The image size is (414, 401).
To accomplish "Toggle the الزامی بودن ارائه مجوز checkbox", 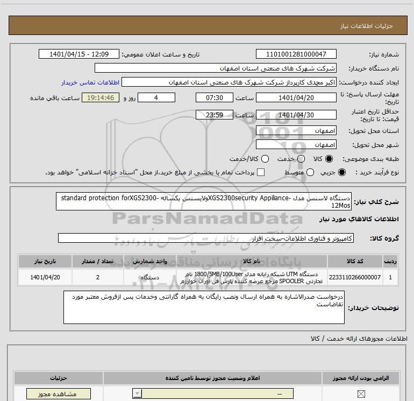I will point(361,394).
